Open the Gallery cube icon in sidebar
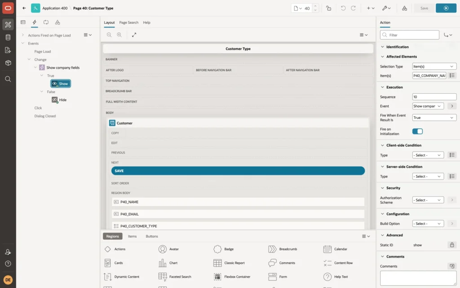 [8, 63]
